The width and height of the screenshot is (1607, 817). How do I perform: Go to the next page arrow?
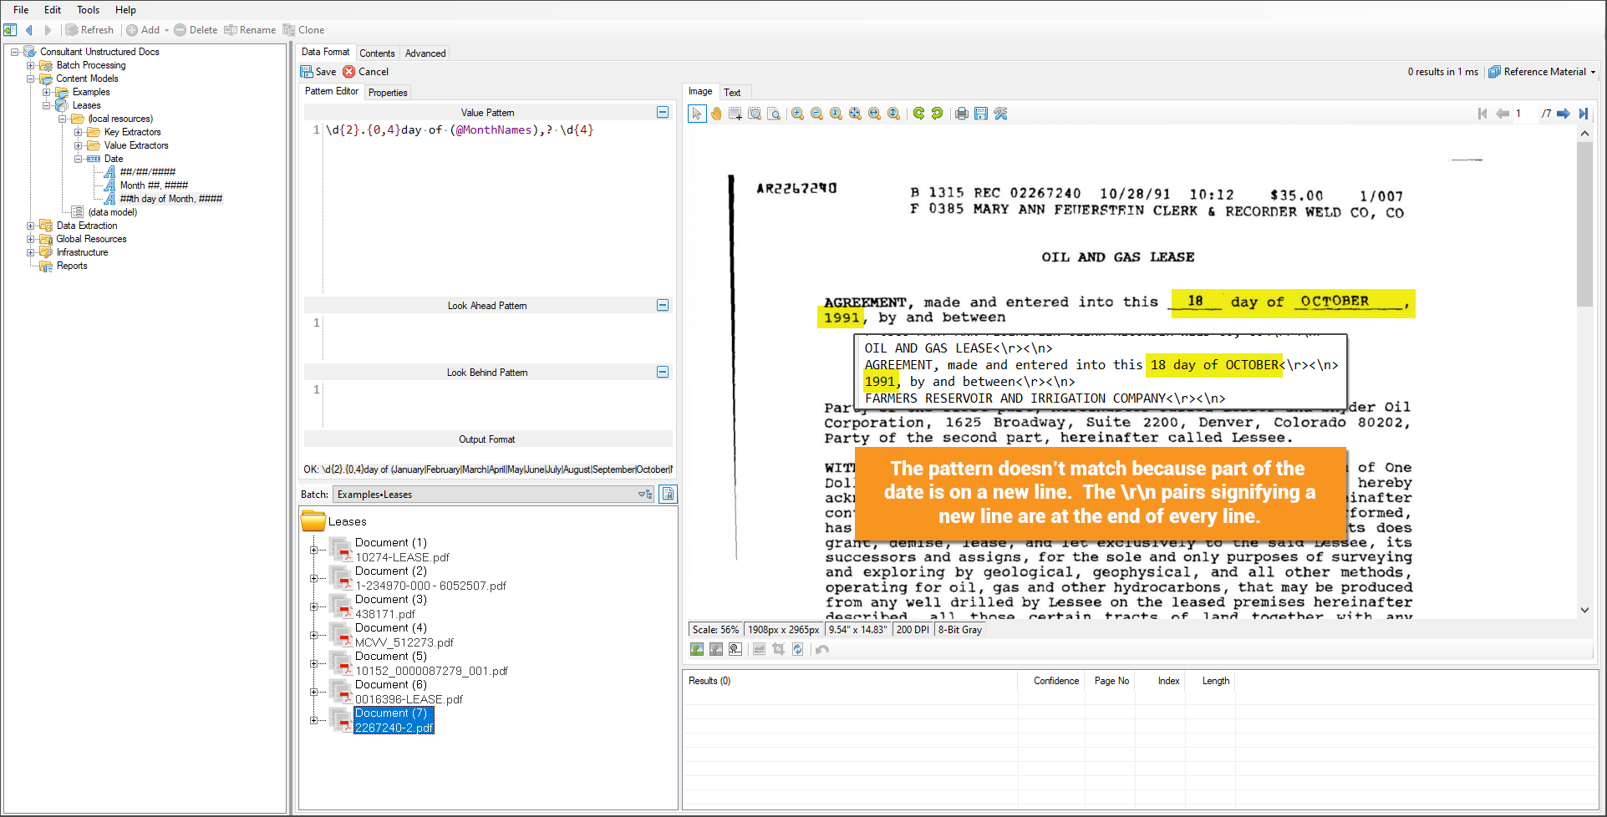pyautogui.click(x=1563, y=114)
